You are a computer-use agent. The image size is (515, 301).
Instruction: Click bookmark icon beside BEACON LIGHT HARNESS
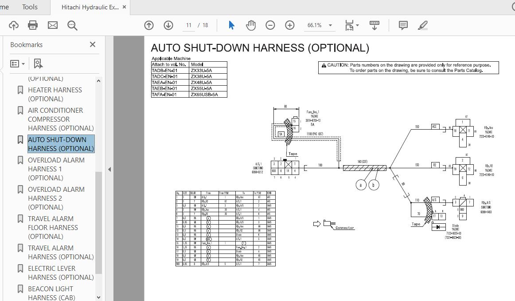coord(20,289)
